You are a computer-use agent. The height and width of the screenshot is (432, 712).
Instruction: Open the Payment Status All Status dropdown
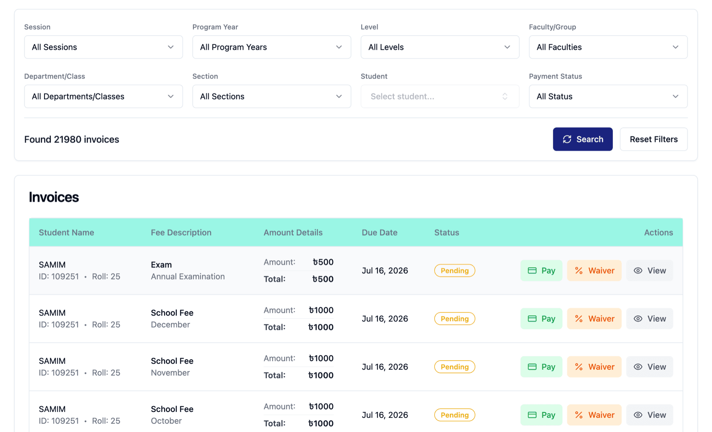click(x=608, y=97)
